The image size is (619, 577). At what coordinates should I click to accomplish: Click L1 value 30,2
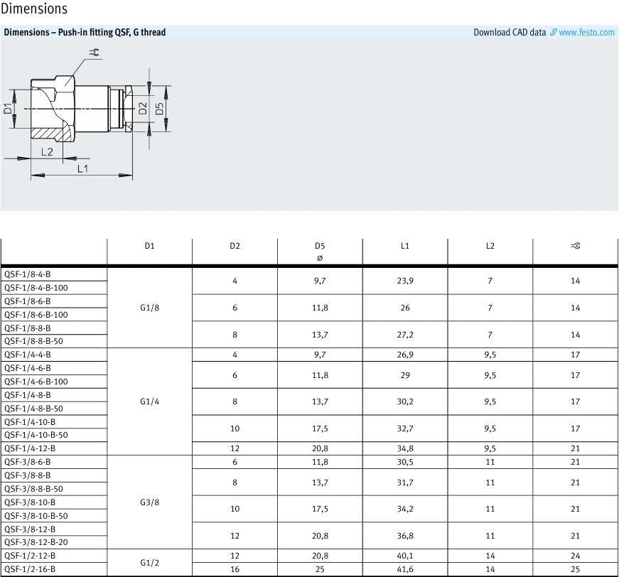405,401
